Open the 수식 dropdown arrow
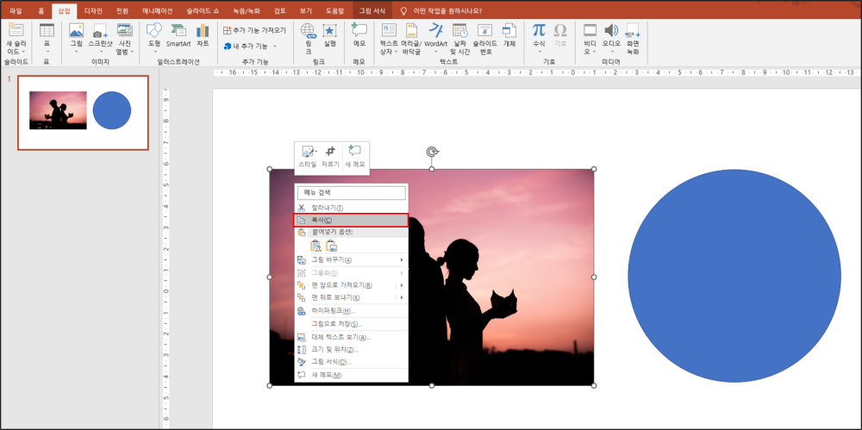862x430 pixels. (x=539, y=52)
